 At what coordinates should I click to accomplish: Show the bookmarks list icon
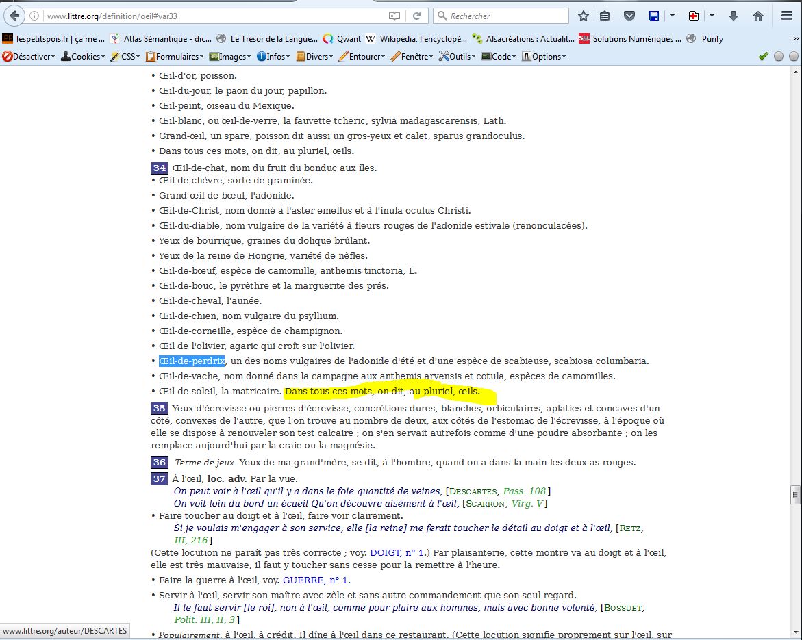pyautogui.click(x=605, y=16)
